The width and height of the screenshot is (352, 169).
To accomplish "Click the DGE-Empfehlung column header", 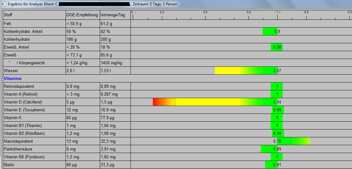I will (x=82, y=15).
